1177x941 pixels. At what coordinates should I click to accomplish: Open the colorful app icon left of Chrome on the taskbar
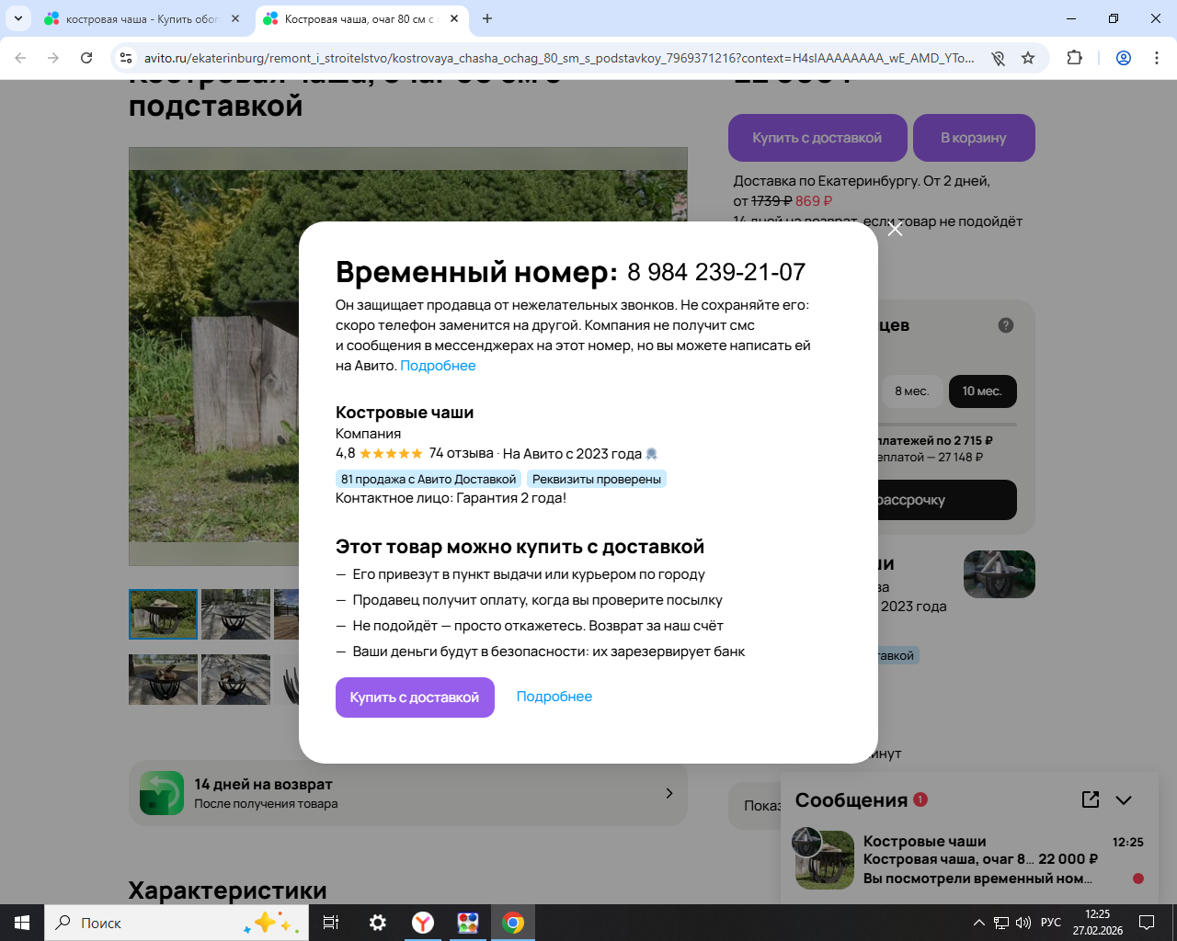pos(468,923)
